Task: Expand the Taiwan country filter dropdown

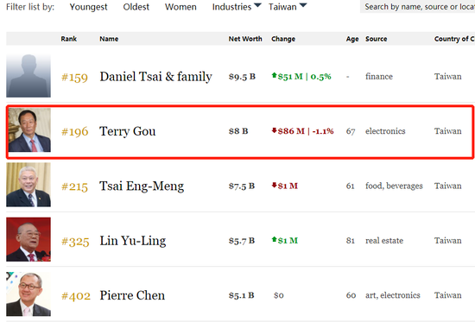Action: pyautogui.click(x=288, y=7)
